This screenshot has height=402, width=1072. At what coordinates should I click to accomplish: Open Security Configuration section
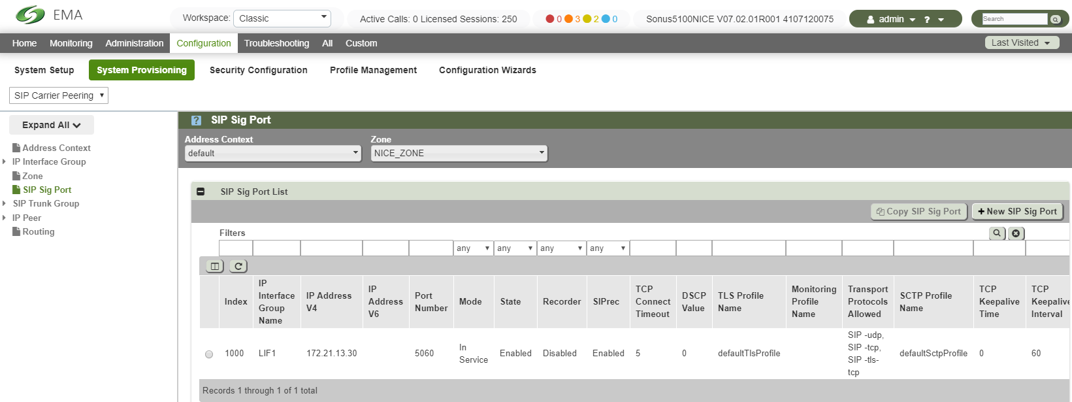tap(259, 70)
